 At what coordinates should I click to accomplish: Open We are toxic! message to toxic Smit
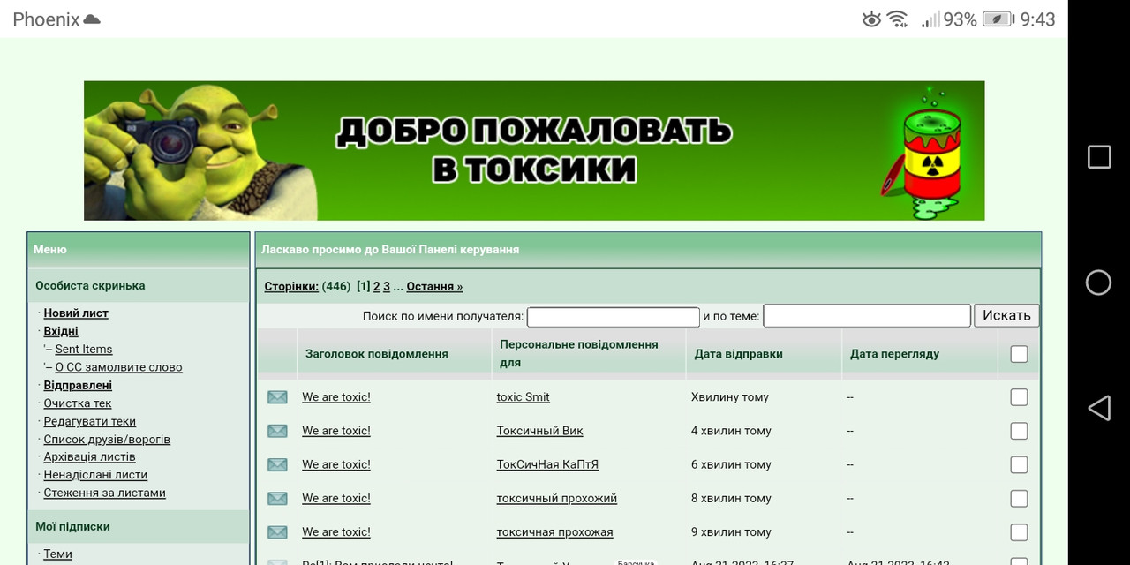336,397
